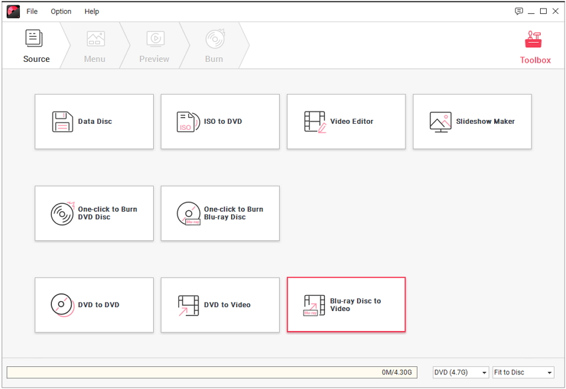Screen dimensions: 566x389
Task: Switch to the Source tab
Action: point(36,47)
